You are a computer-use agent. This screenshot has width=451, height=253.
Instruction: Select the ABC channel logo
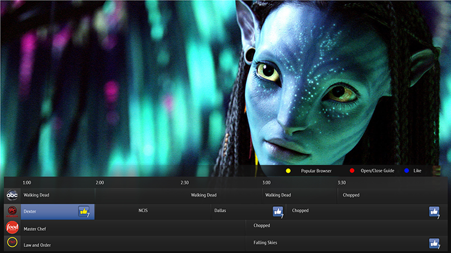pos(12,195)
